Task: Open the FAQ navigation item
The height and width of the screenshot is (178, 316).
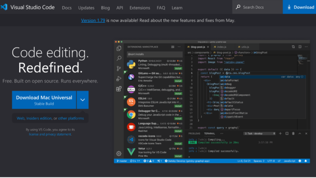Action: pos(161,8)
